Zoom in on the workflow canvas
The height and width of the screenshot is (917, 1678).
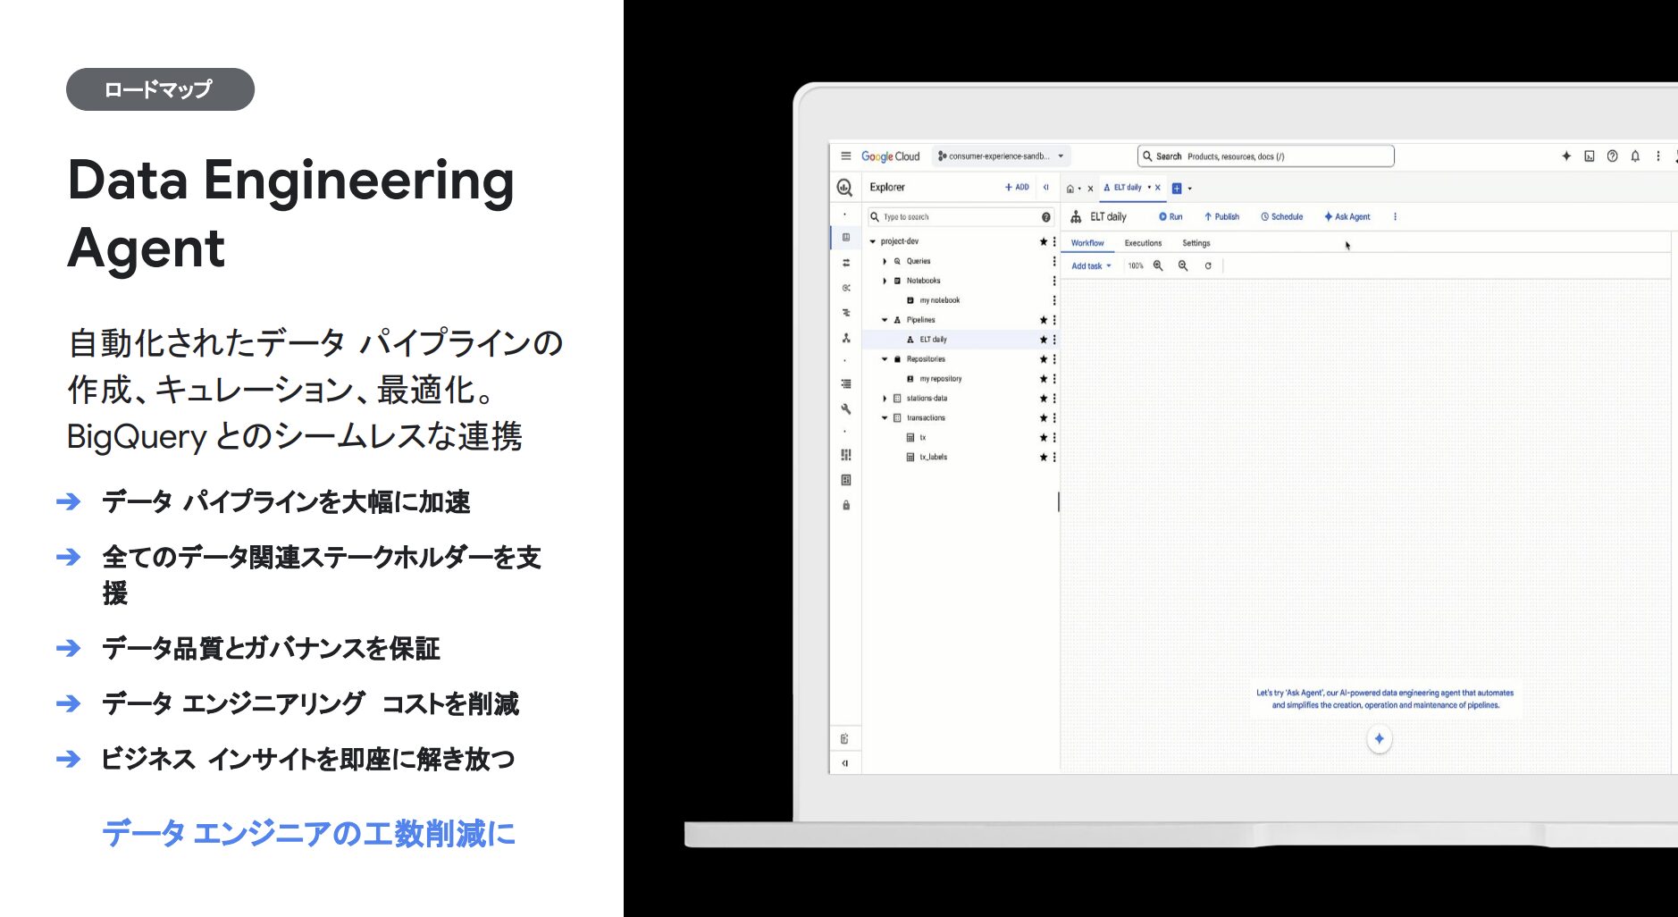1158,265
